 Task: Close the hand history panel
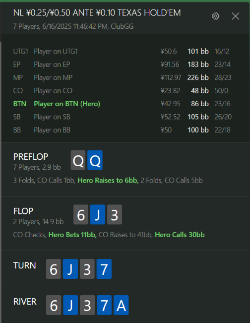pos(236,16)
